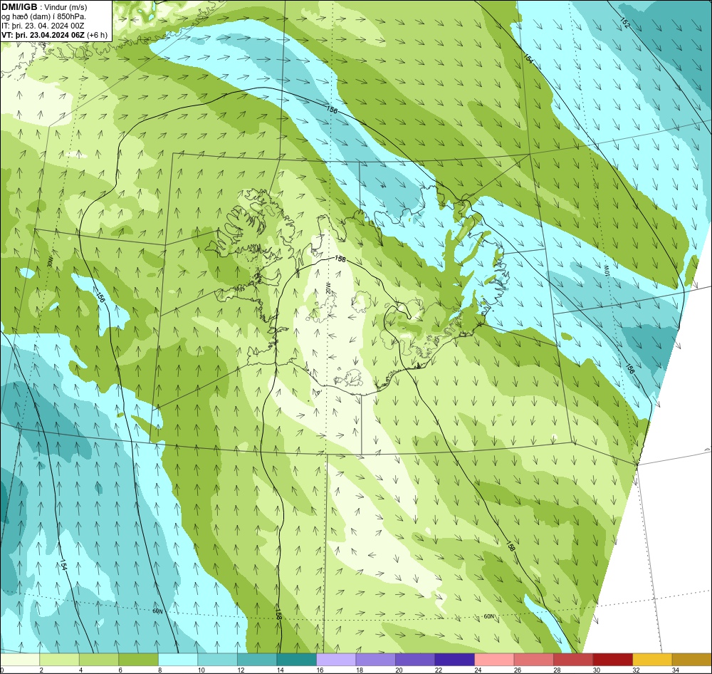The width and height of the screenshot is (712, 674).
Task: Click the 8–10 m/s light cyan legend swatch
Action: [x=178, y=660]
